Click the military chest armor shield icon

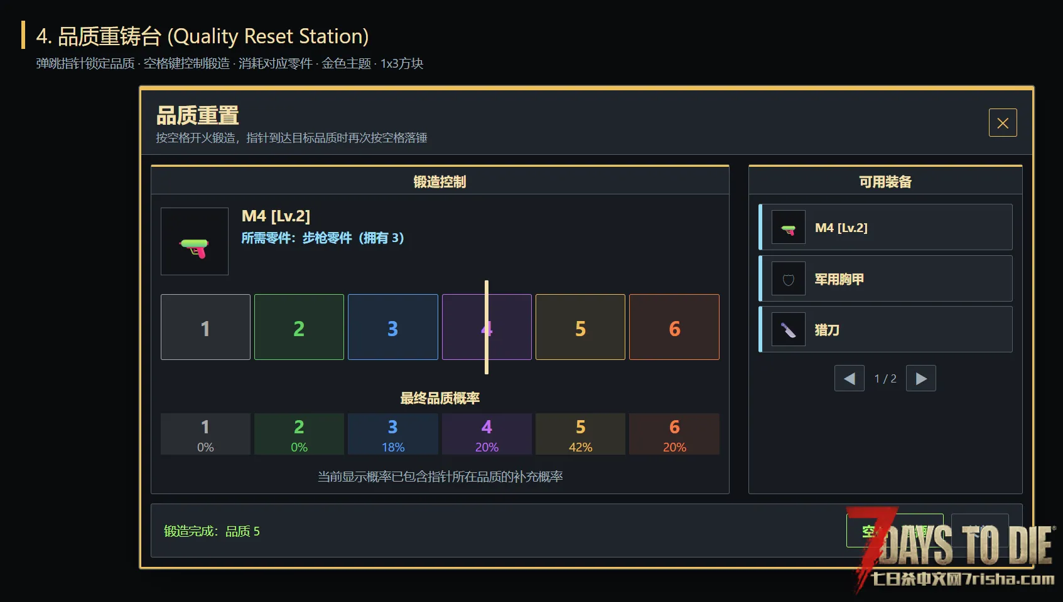pos(788,279)
